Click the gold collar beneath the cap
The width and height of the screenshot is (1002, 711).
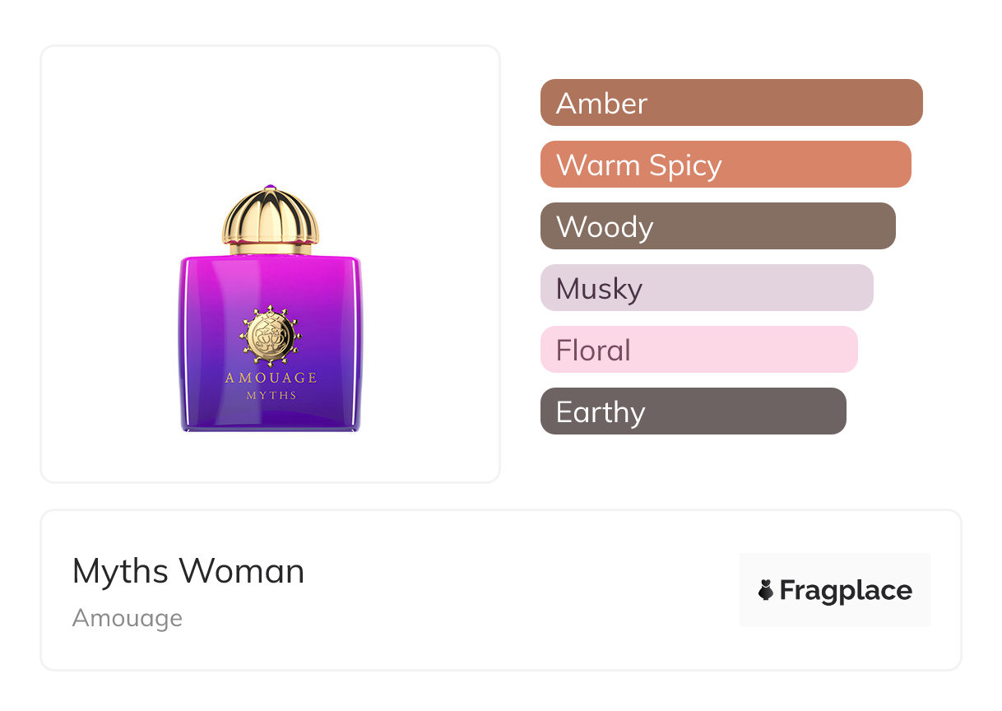point(271,248)
